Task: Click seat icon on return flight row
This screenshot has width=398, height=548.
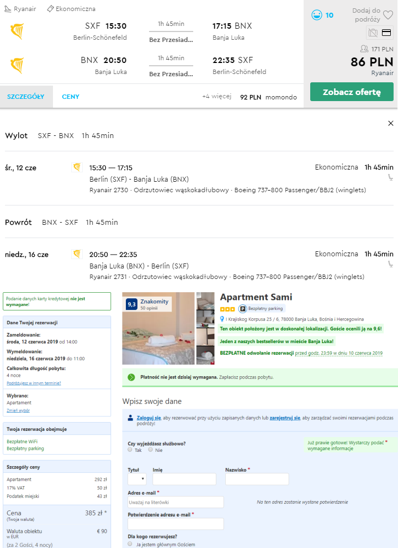Action: 390,264
